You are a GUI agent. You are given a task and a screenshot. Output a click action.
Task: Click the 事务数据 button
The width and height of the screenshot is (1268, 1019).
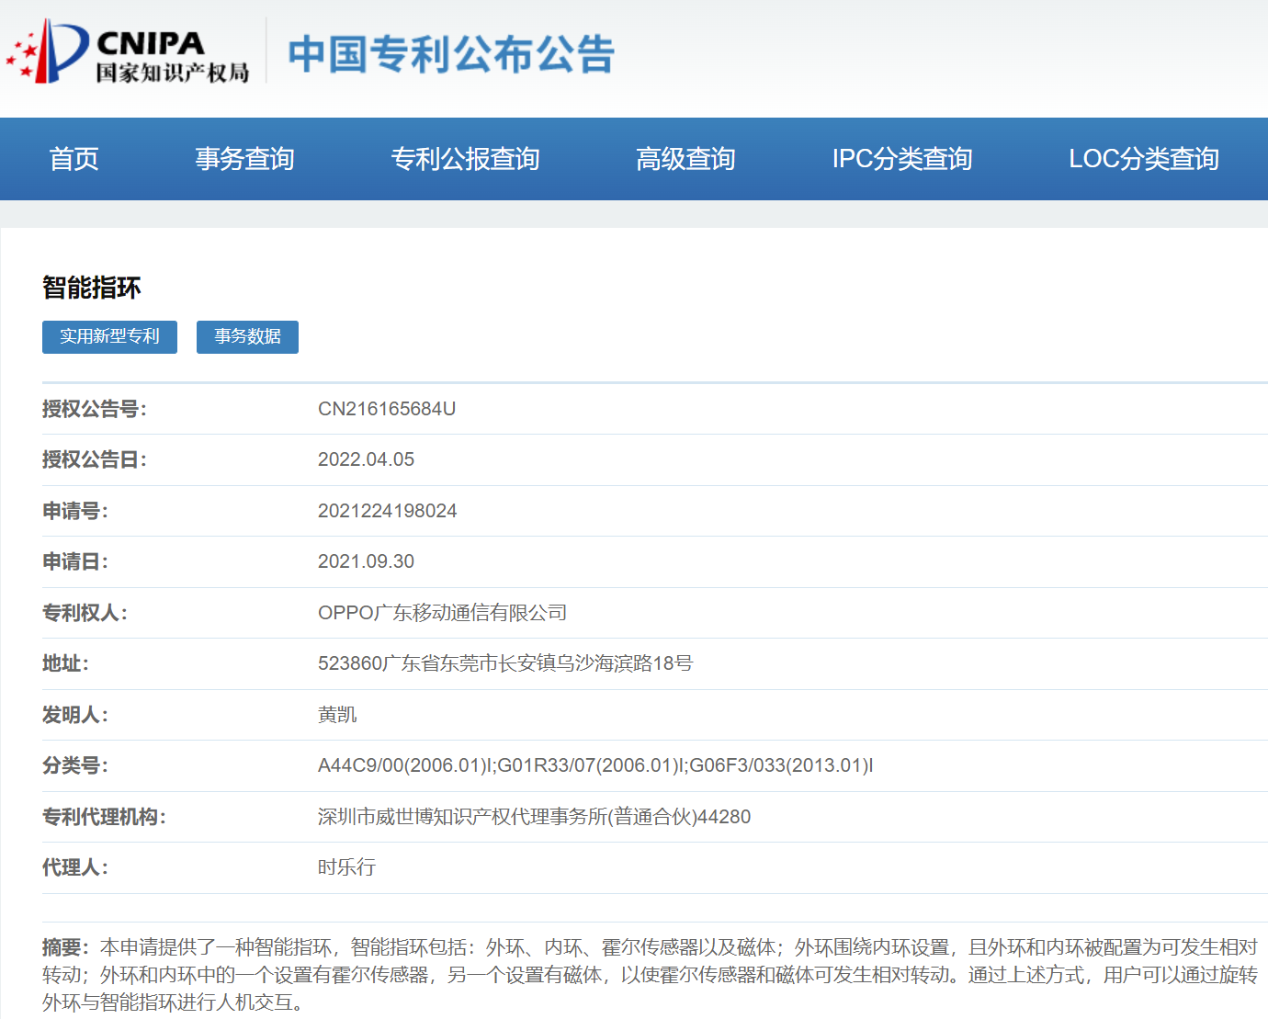pyautogui.click(x=246, y=337)
